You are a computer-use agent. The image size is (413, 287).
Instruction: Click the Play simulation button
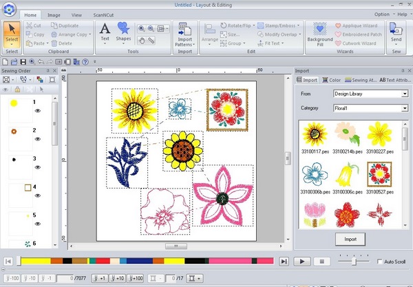(x=302, y=262)
